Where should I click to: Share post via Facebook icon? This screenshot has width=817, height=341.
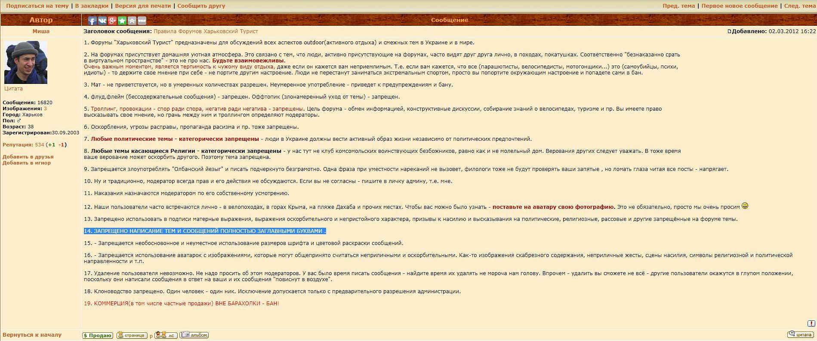pyautogui.click(x=92, y=21)
